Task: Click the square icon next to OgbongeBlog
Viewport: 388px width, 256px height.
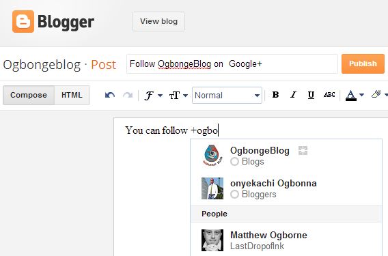Action: [303, 150]
